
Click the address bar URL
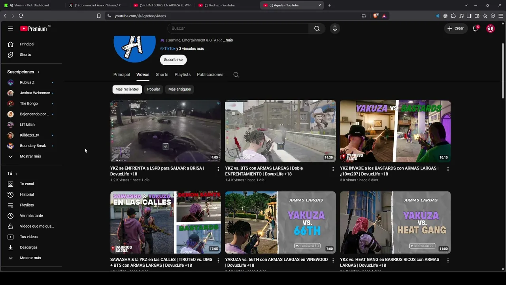140,16
